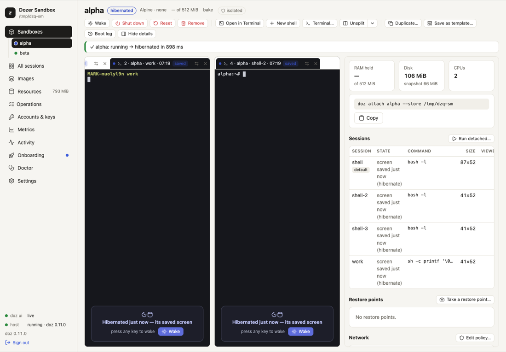Open the dropdown arrow beside Unsplit
Image resolution: width=506 pixels, height=352 pixels.
373,23
